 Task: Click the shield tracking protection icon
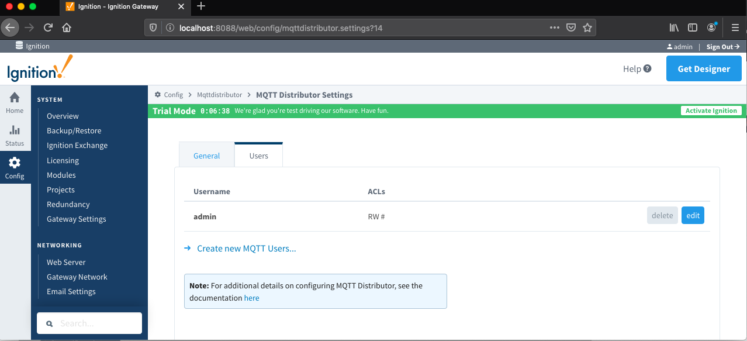coord(153,27)
